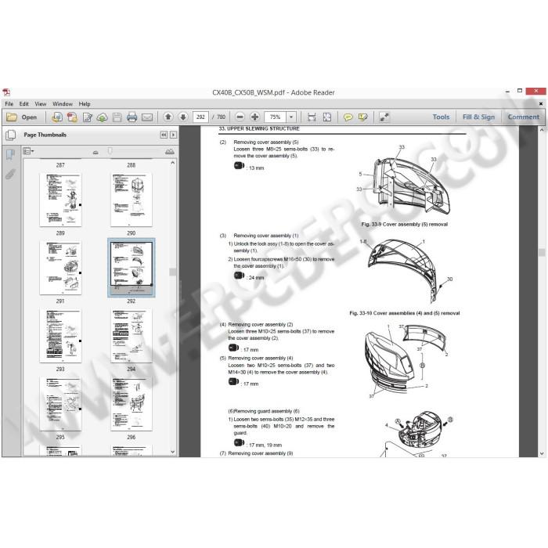Viewport: 548px width, 548px height.
Task: Click the 75% zoom value field
Action: click(276, 117)
